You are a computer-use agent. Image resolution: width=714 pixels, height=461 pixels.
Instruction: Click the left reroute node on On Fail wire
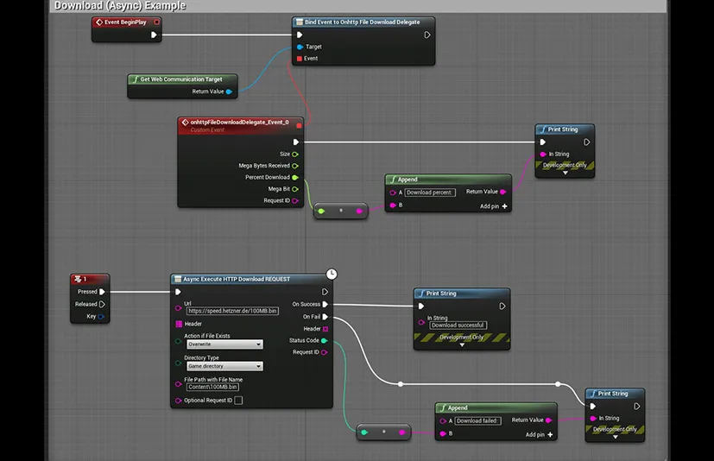(x=401, y=384)
